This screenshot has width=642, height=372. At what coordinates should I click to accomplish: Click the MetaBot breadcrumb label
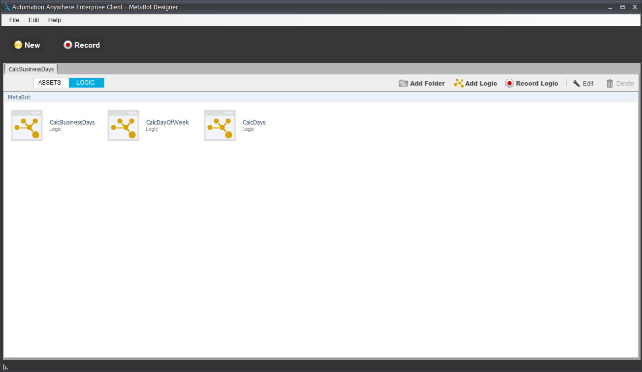pos(19,97)
